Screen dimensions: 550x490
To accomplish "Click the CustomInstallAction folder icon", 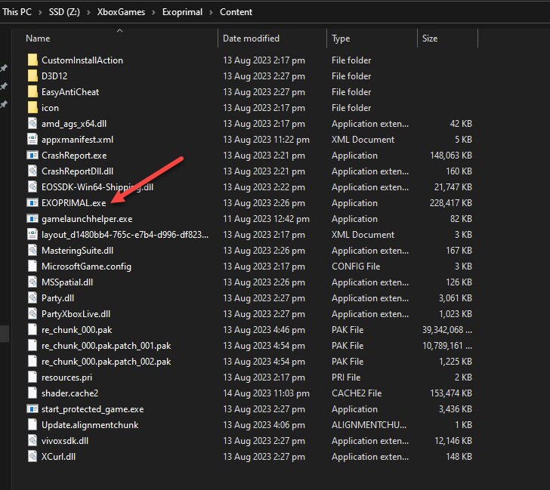I will (x=32, y=60).
